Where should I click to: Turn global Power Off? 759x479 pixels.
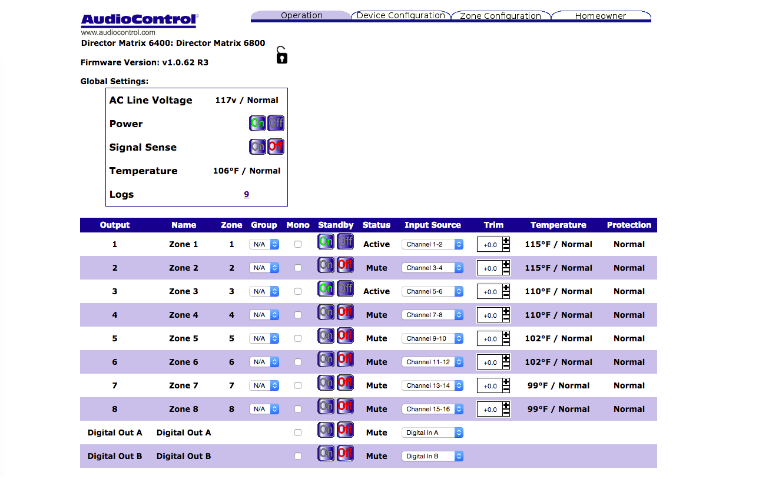276,124
